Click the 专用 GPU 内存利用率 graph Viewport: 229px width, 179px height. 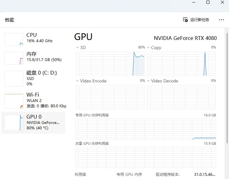(146, 129)
